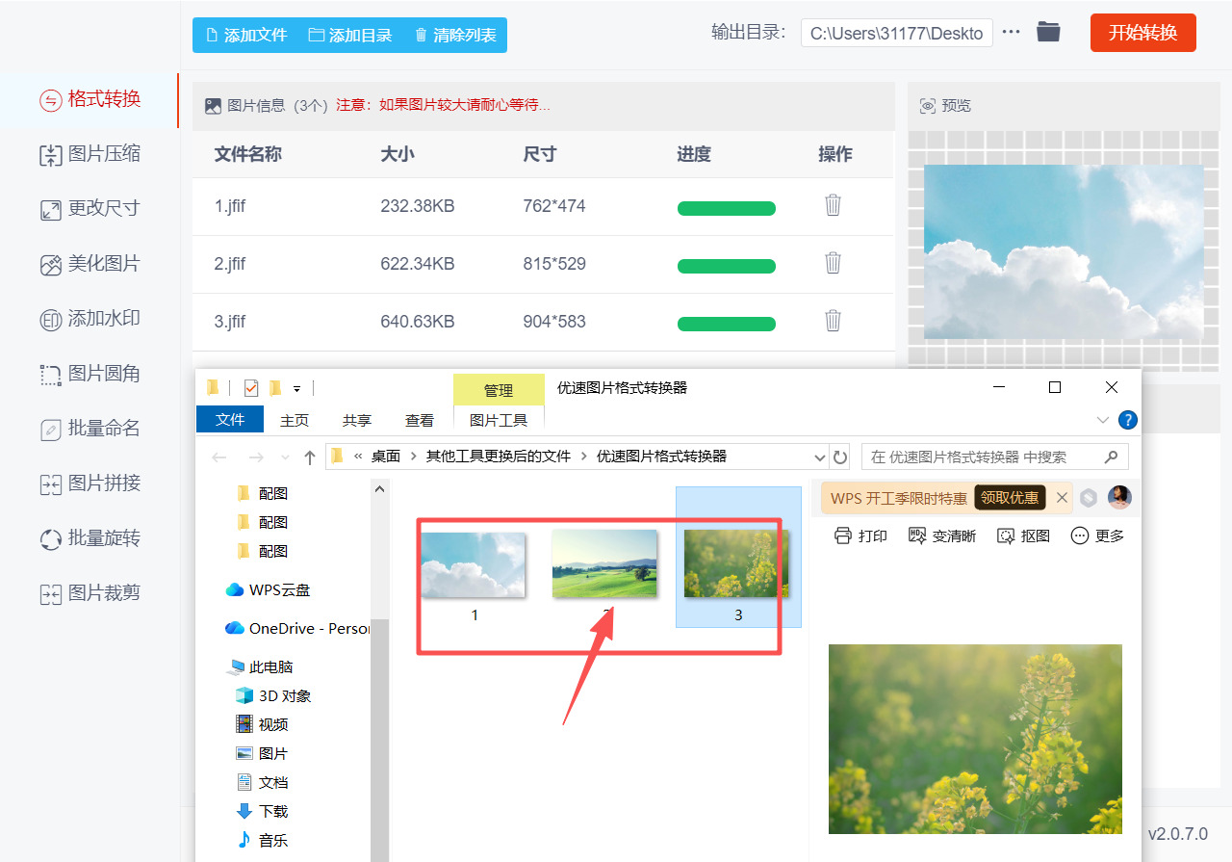Click the 开始转换 button
Viewport: 1232px width, 862px height.
click(x=1142, y=31)
